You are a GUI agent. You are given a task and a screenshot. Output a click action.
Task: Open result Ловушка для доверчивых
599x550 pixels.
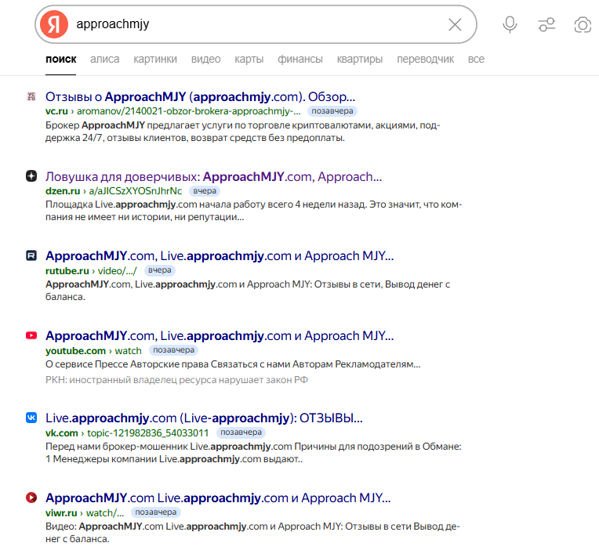(213, 177)
